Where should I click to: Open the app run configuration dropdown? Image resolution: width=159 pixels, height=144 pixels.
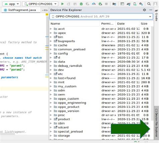(x=12, y=4)
